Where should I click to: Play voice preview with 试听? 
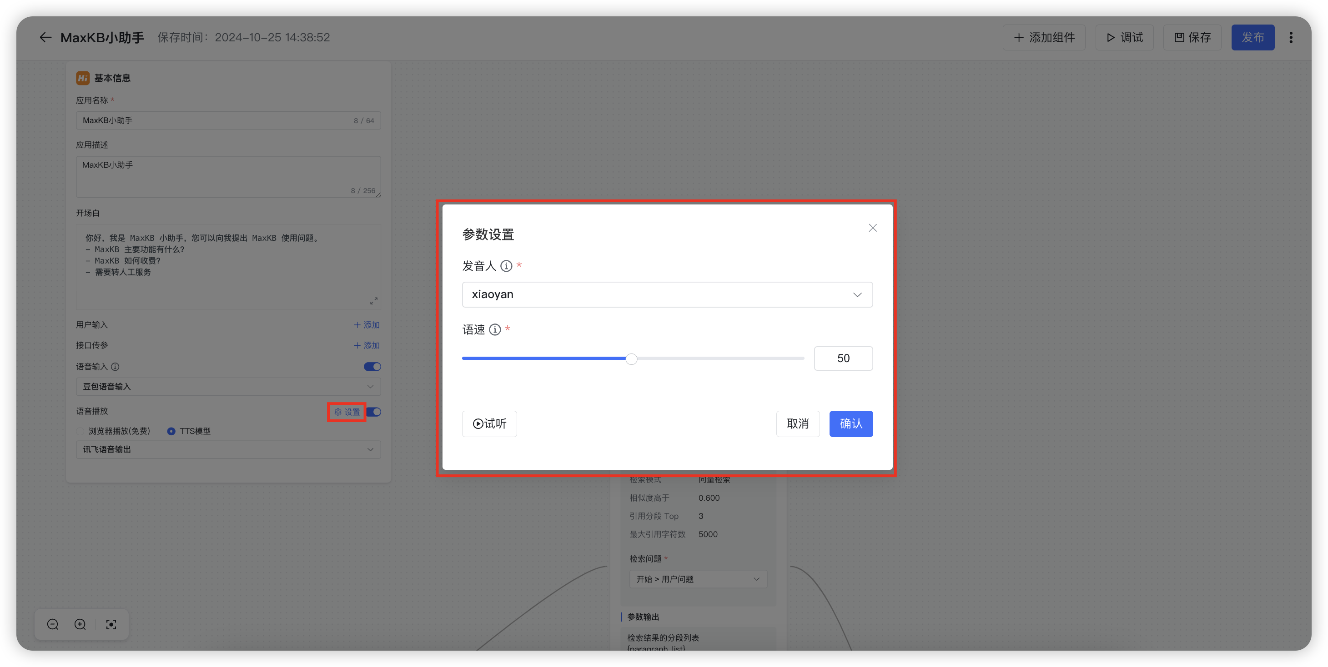point(489,424)
